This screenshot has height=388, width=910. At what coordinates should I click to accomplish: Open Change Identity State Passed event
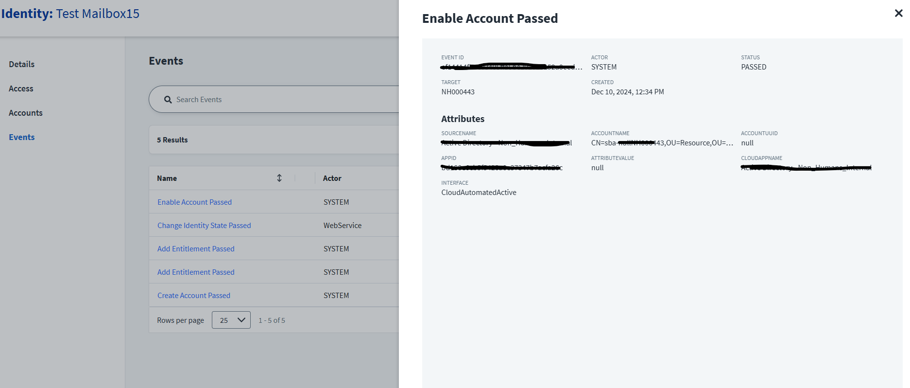[x=204, y=226]
